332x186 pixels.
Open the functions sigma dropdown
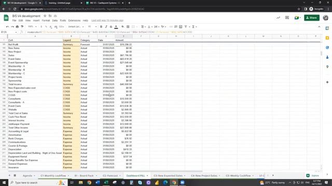(x=195, y=27)
